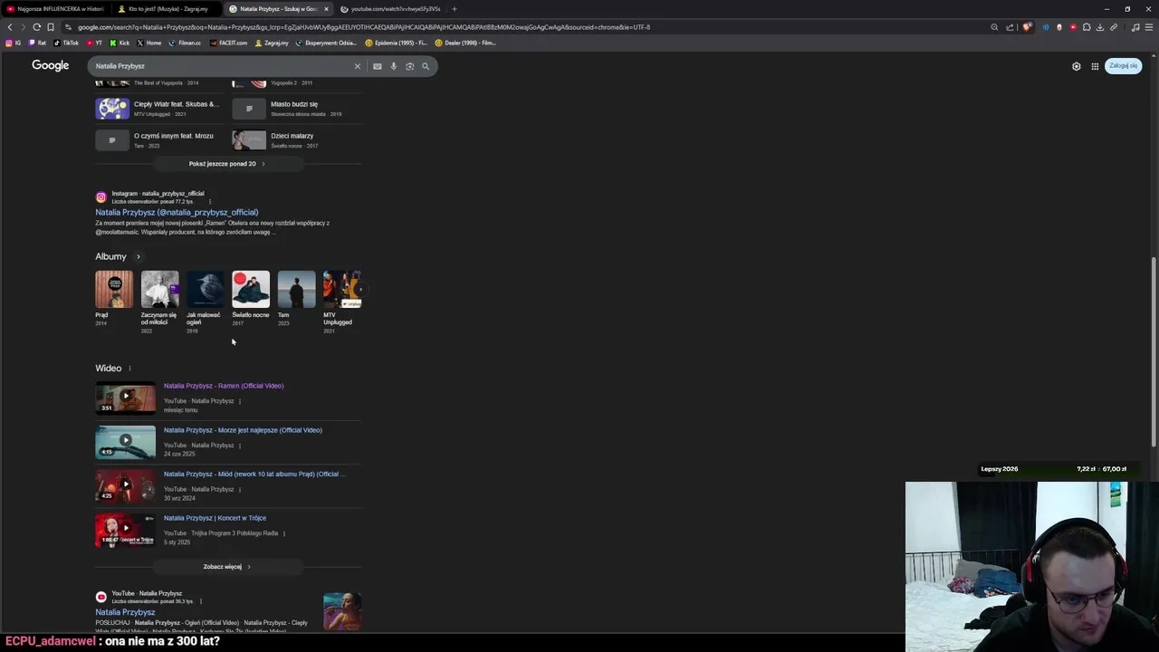
Task: Close the Natalia Przybysz Google tab
Action: [x=326, y=9]
